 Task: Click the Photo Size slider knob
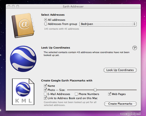(95, 90)
